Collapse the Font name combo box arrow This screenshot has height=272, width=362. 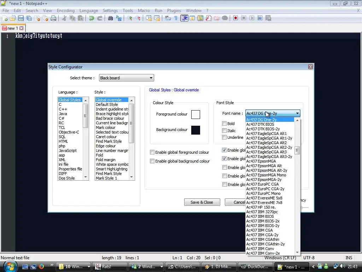(x=297, y=113)
